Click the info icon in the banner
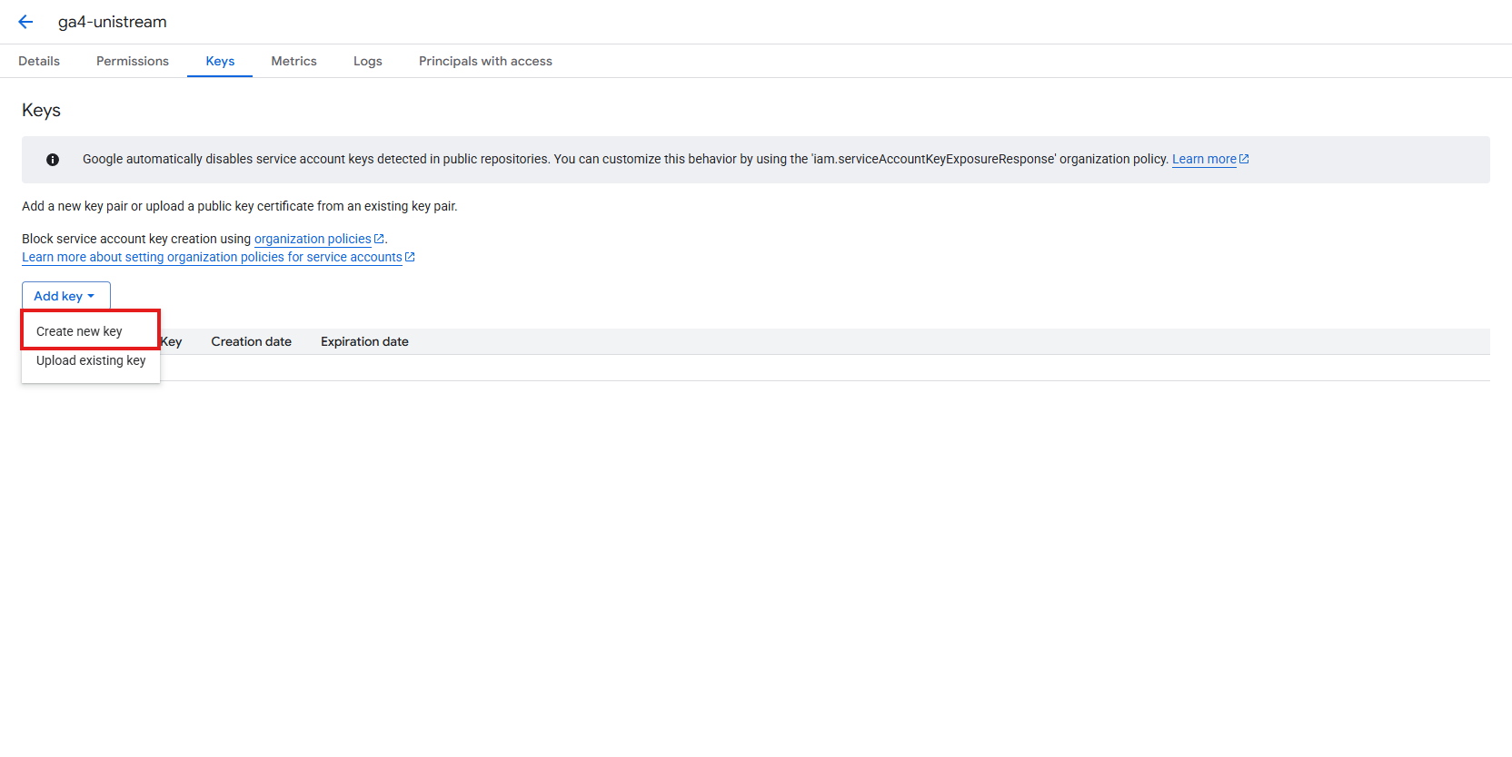1512x757 pixels. 53,160
